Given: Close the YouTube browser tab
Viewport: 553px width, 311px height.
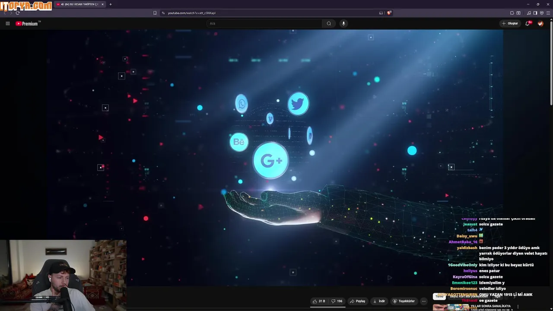Looking at the screenshot, I should pos(102,4).
